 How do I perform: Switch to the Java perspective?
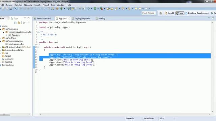coord(180,13)
